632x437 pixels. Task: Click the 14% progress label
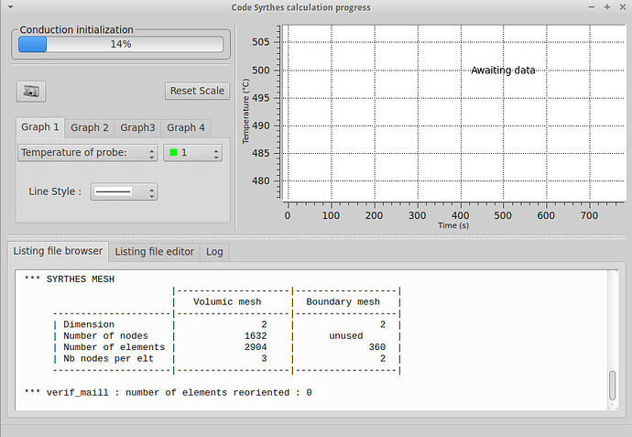(121, 44)
